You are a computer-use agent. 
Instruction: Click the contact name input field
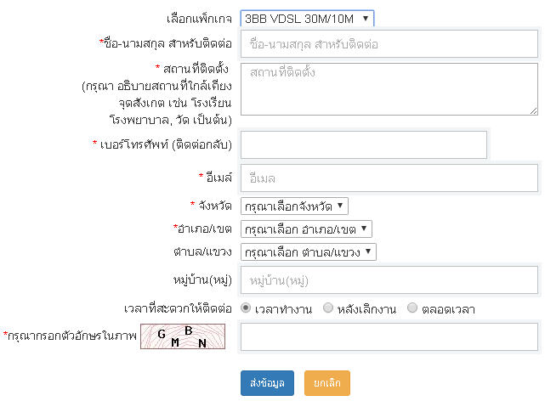coord(389,43)
